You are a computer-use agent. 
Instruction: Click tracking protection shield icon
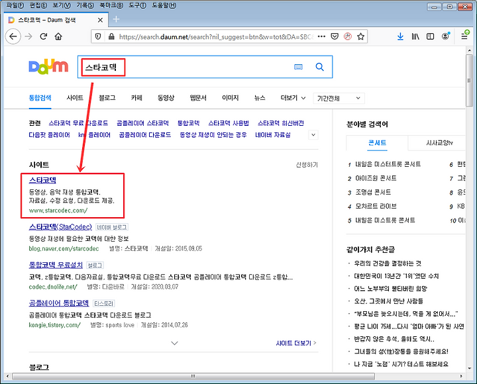(98, 37)
